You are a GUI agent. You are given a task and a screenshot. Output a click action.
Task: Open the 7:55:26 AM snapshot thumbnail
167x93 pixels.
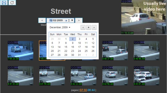(x=20, y=51)
